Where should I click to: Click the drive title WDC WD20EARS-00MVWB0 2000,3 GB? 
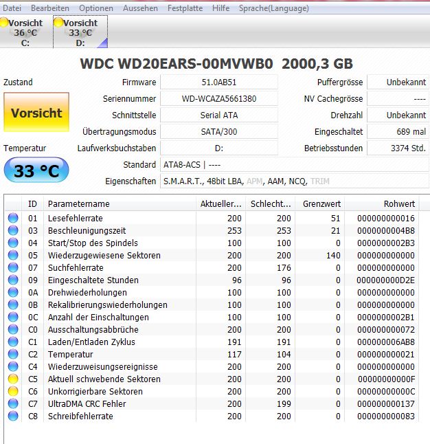(216, 64)
